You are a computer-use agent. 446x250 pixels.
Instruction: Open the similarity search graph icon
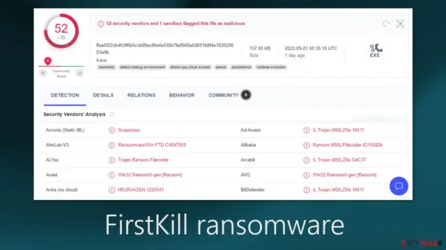[x=400, y=24]
